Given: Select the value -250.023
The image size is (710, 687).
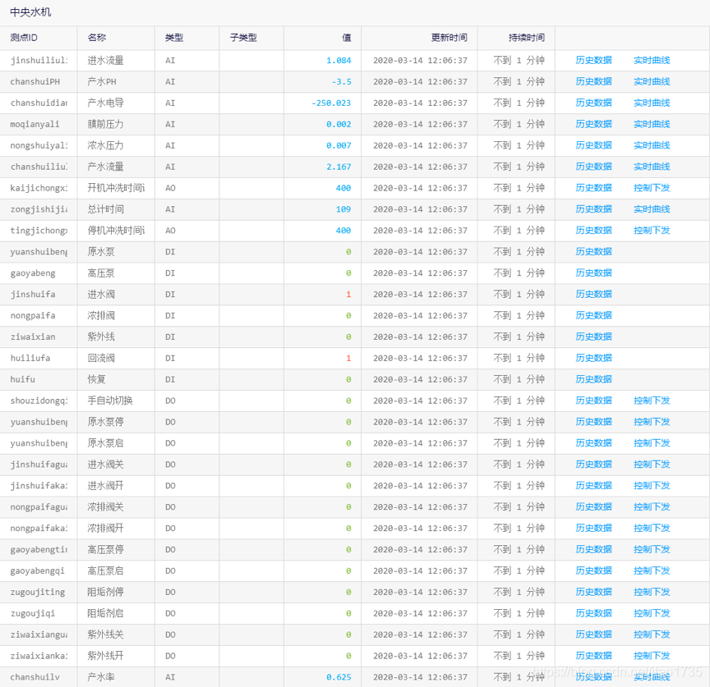Looking at the screenshot, I should [x=331, y=103].
